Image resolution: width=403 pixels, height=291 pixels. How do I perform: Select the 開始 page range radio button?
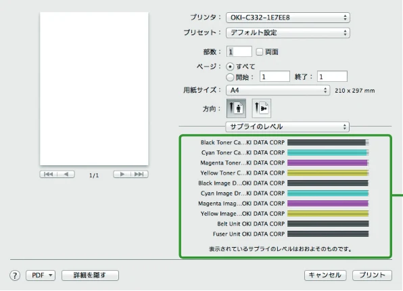[230, 77]
